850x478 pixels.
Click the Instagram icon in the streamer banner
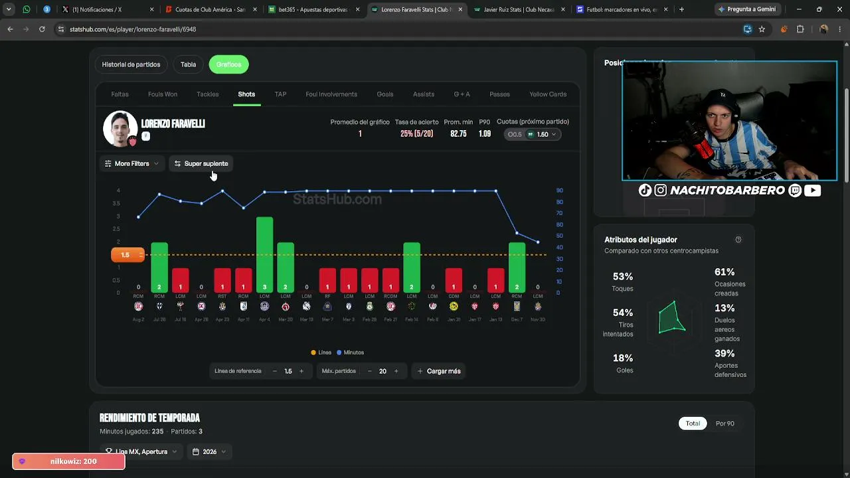[x=661, y=191]
